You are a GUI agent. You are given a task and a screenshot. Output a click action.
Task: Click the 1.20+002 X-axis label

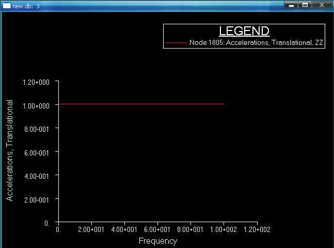point(257,230)
